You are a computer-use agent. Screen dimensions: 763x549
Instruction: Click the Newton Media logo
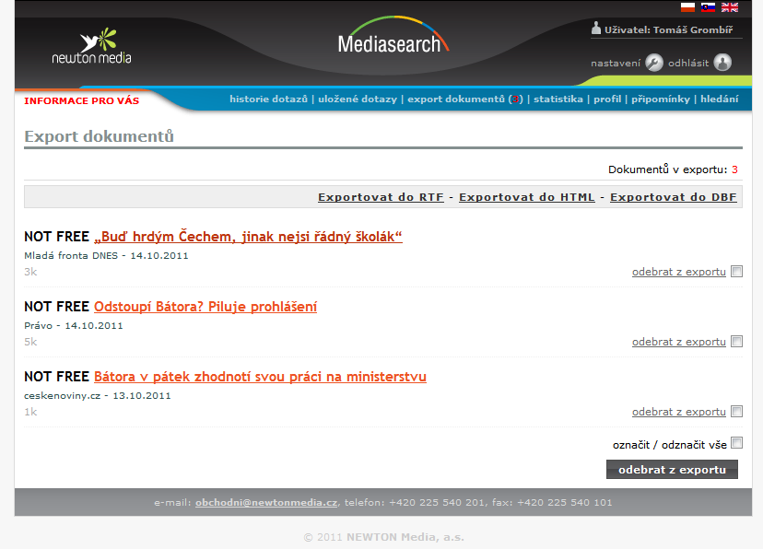pos(92,46)
